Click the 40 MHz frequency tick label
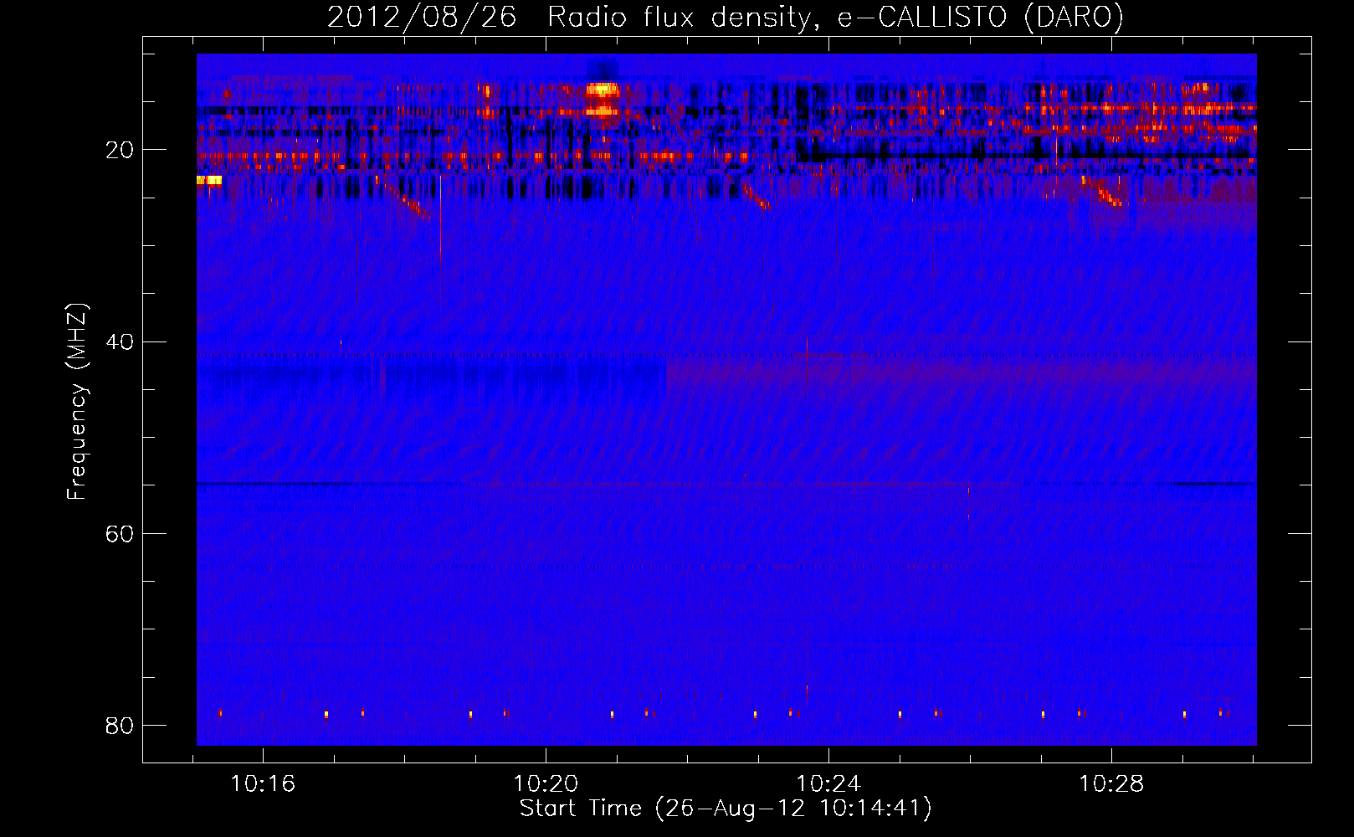 coord(120,341)
